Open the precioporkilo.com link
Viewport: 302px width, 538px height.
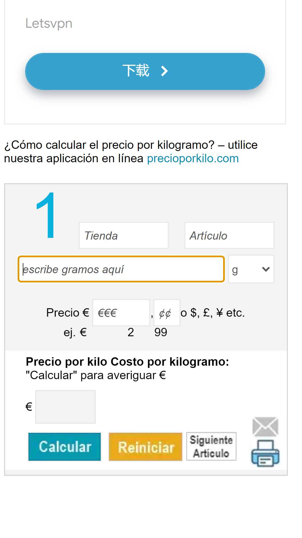click(193, 158)
